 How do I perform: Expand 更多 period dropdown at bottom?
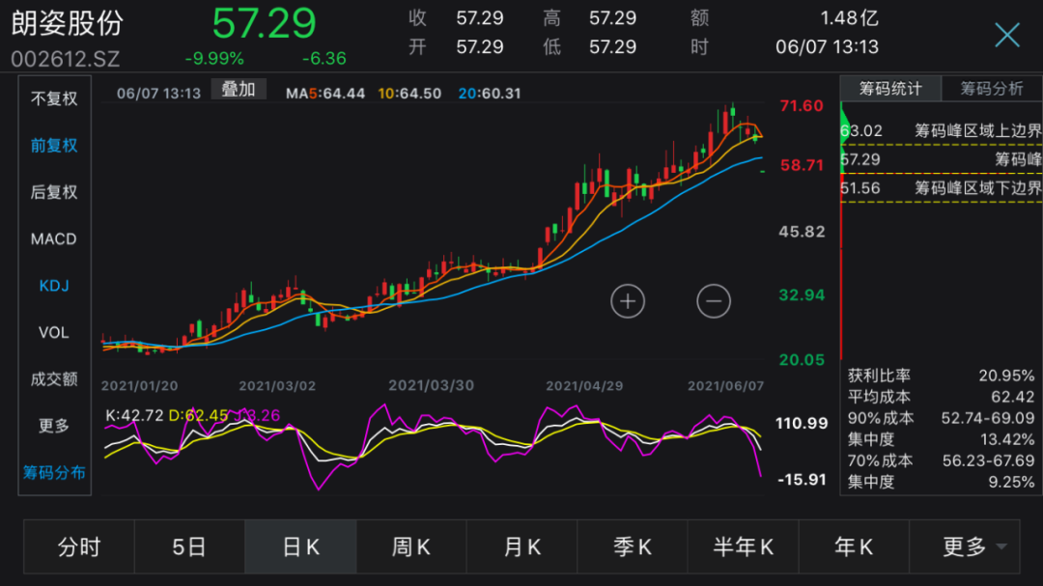tap(965, 546)
